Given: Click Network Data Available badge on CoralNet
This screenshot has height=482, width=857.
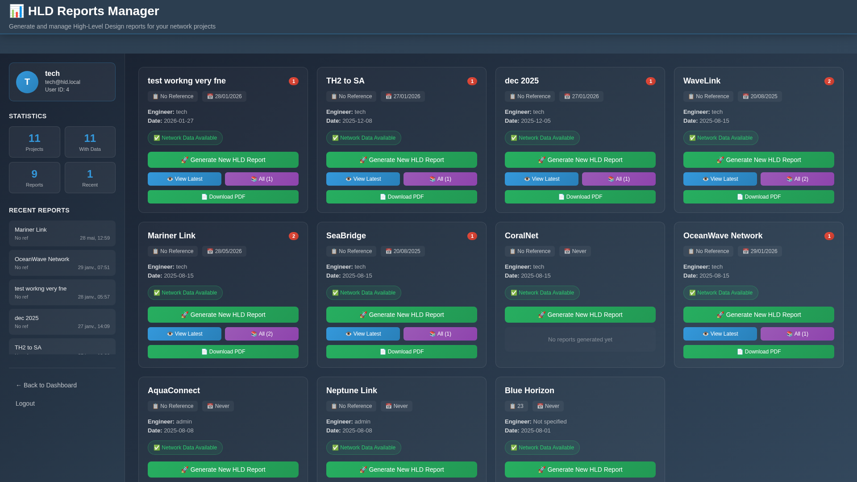Looking at the screenshot, I should [542, 293].
